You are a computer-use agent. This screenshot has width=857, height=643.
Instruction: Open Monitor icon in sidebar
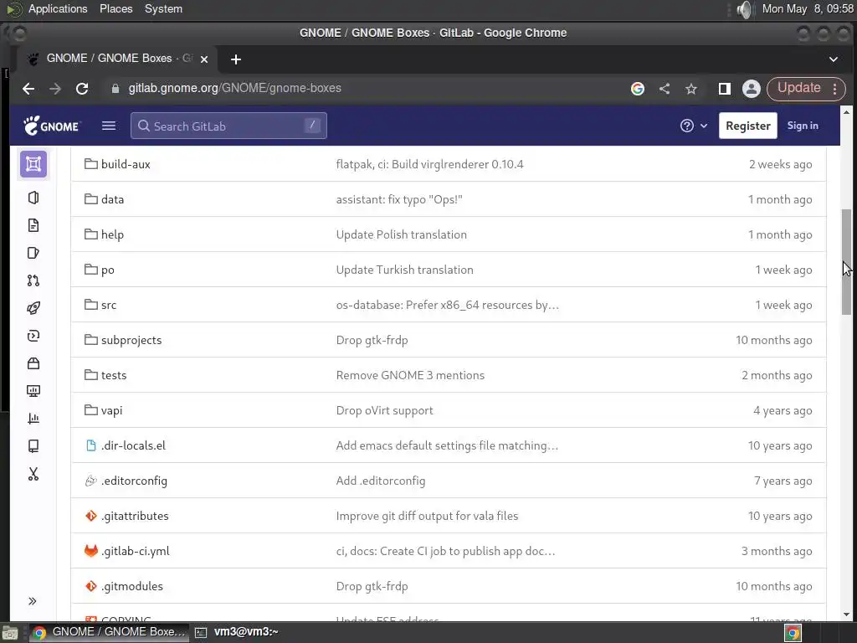click(x=33, y=391)
